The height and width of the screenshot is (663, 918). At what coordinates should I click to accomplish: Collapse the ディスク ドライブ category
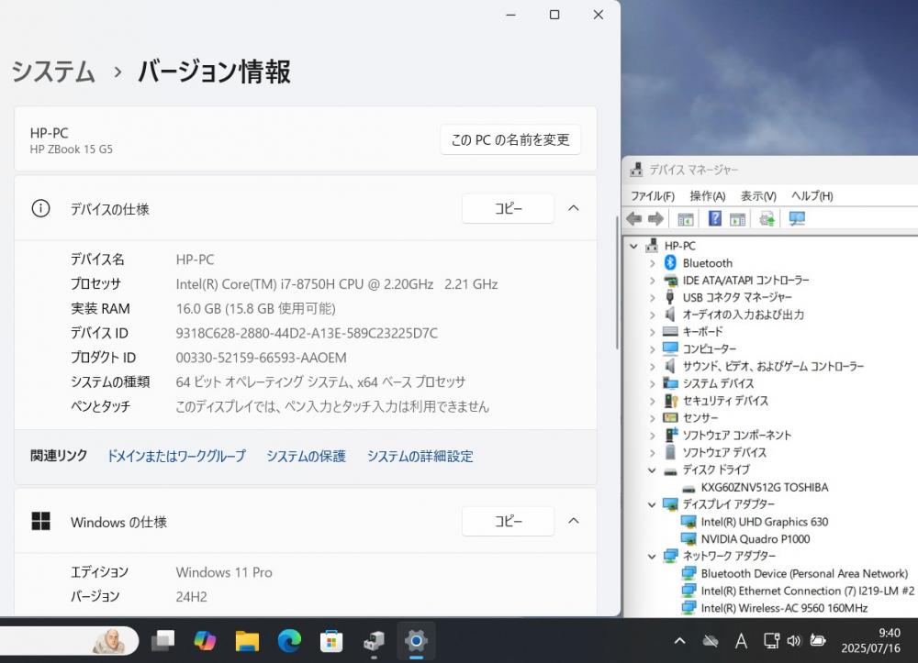652,470
